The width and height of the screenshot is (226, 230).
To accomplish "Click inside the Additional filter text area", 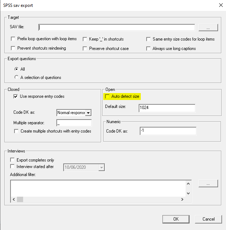I will click(x=98, y=188).
